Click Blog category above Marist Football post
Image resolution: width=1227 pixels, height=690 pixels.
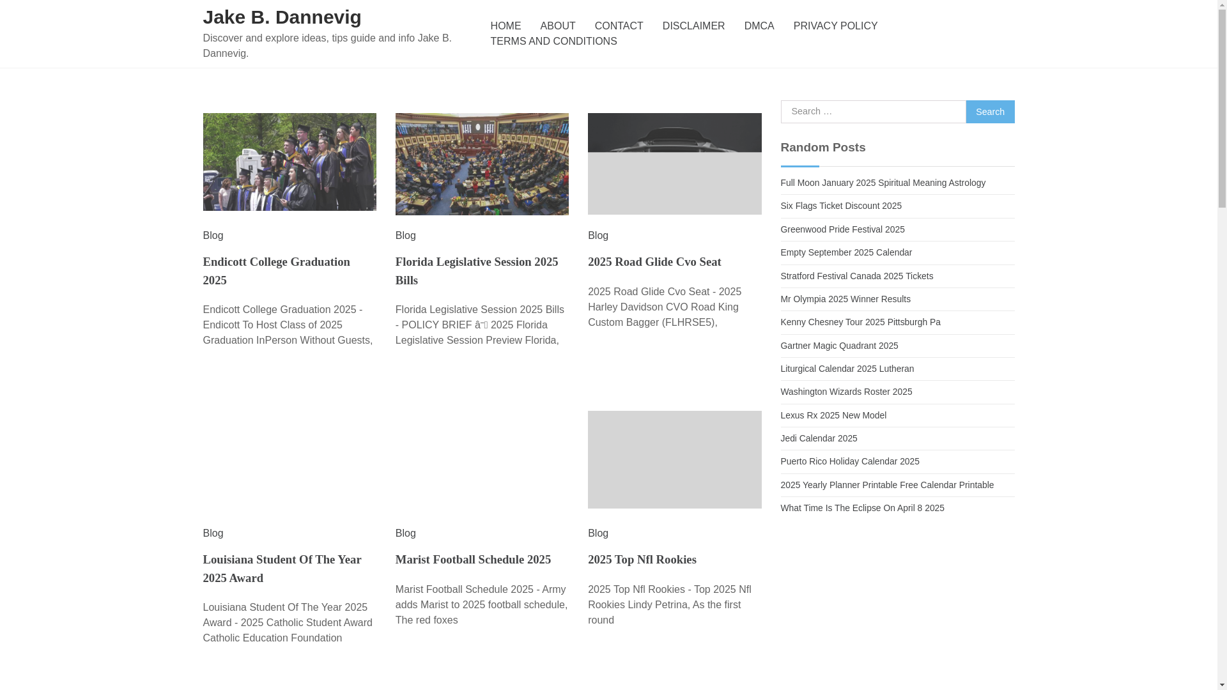point(406,533)
